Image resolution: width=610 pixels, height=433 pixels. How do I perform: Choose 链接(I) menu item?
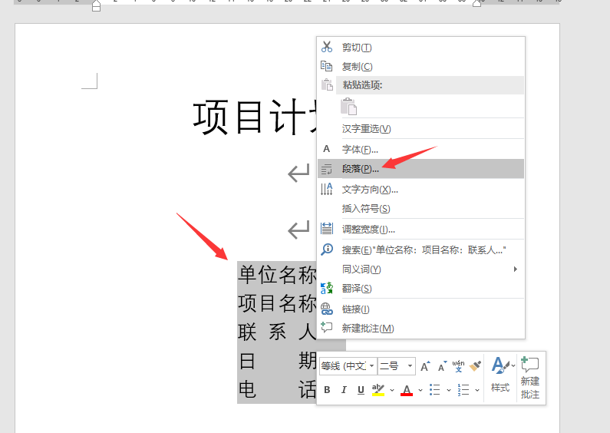pyautogui.click(x=421, y=309)
